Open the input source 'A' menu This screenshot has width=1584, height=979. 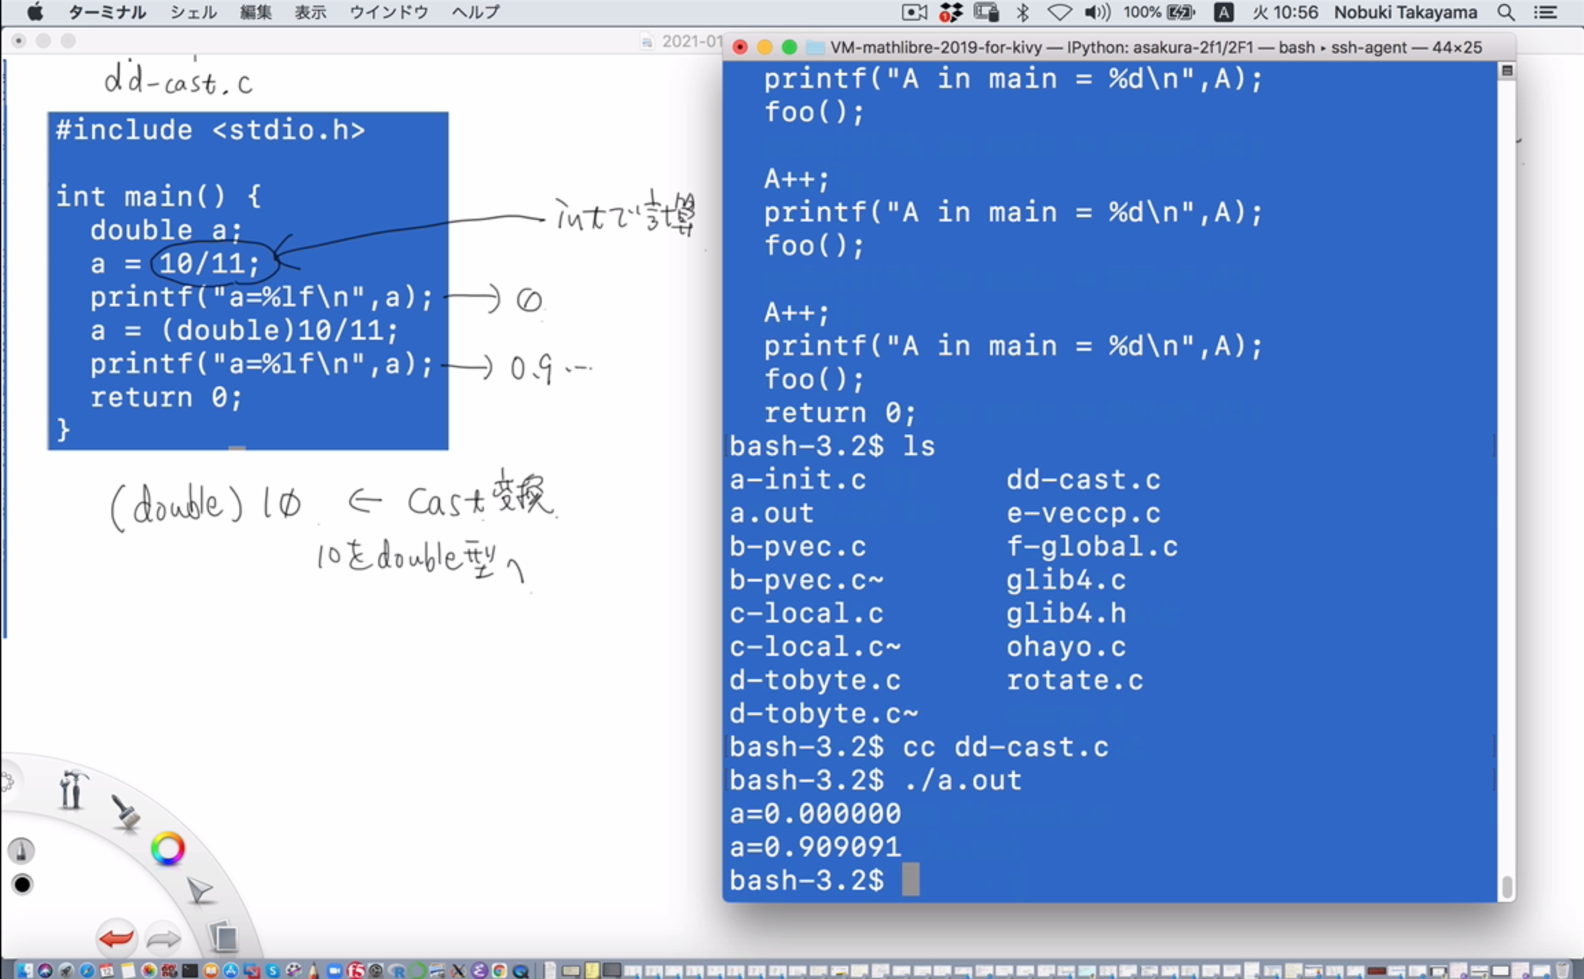tap(1224, 12)
